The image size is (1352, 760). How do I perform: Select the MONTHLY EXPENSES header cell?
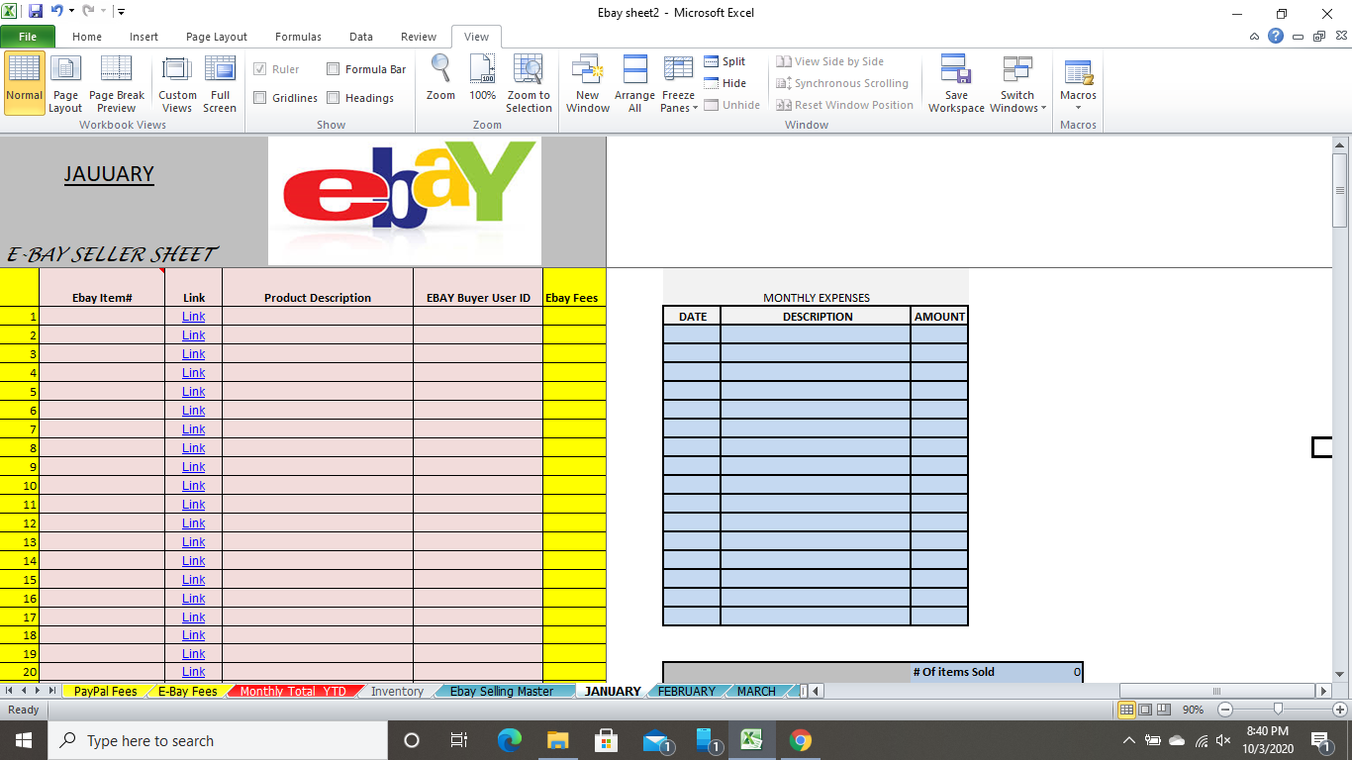click(x=817, y=298)
